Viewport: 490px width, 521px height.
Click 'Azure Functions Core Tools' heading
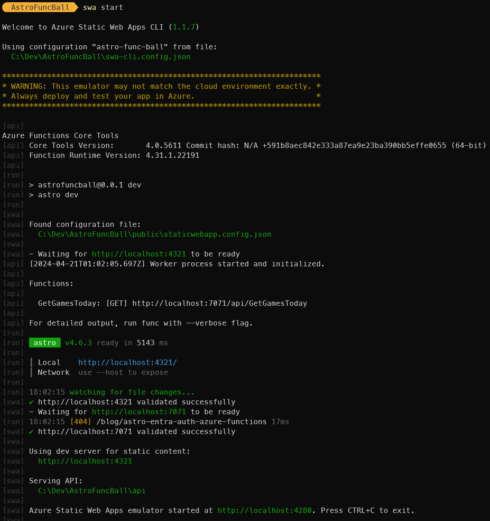tap(61, 135)
